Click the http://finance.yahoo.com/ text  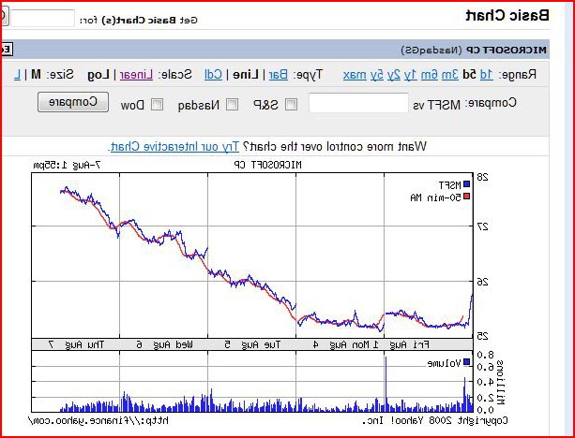pyautogui.click(x=98, y=421)
